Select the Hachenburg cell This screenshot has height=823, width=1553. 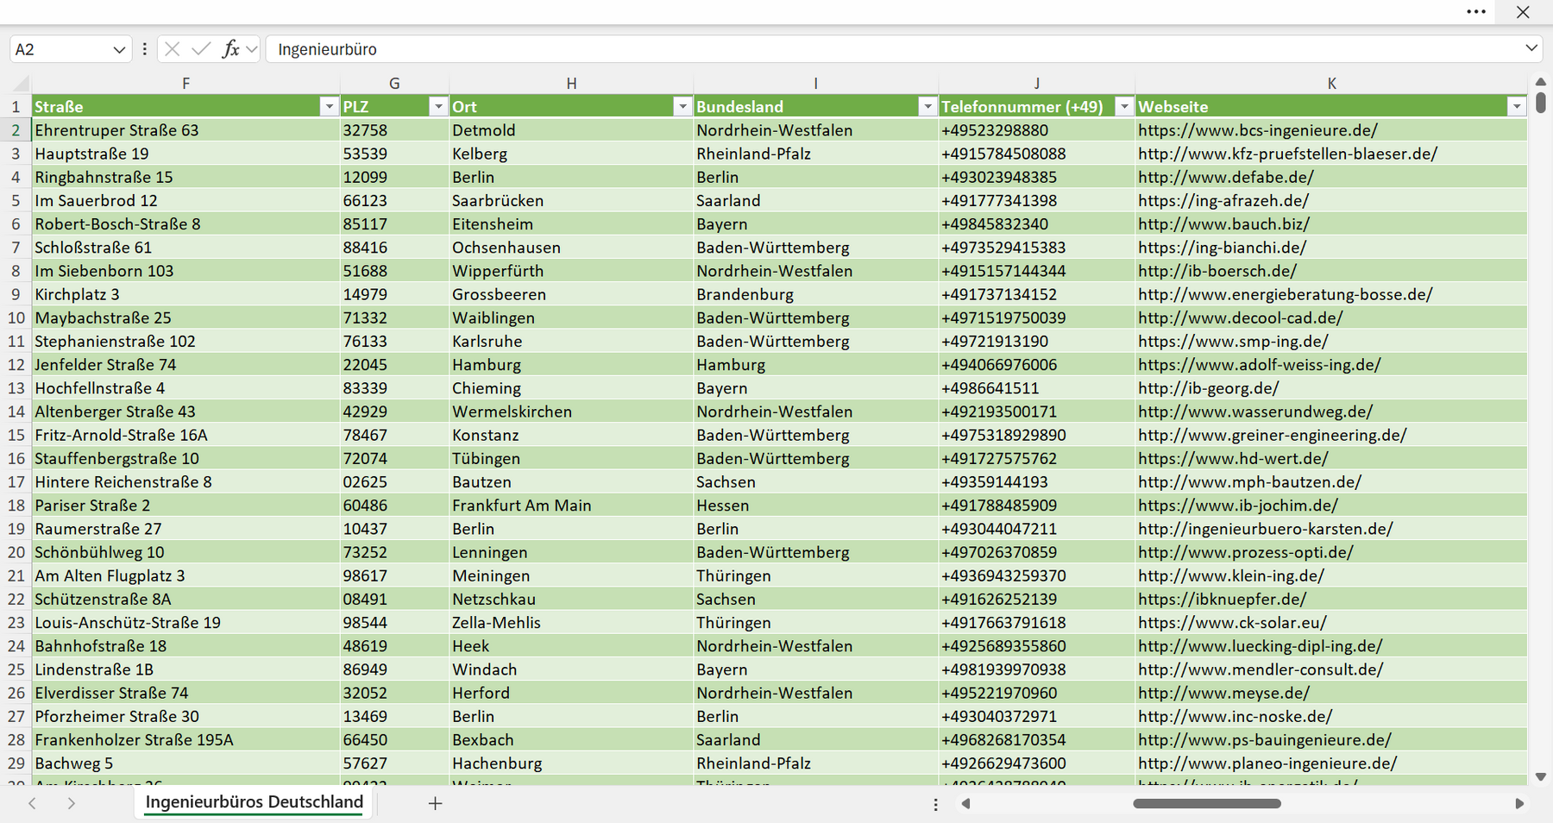point(571,763)
